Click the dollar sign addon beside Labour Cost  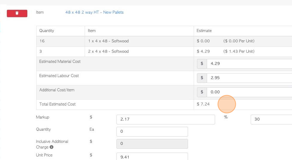tap(202, 78)
